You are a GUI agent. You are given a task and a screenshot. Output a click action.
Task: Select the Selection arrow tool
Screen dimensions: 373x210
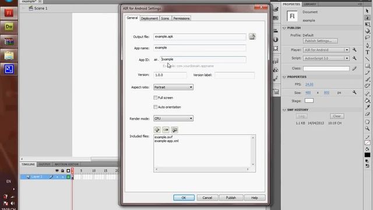[x=367, y=11]
